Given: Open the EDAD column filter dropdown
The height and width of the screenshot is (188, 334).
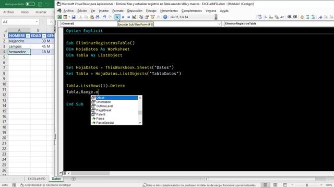Looking at the screenshot, I should pyautogui.click(x=44, y=36).
